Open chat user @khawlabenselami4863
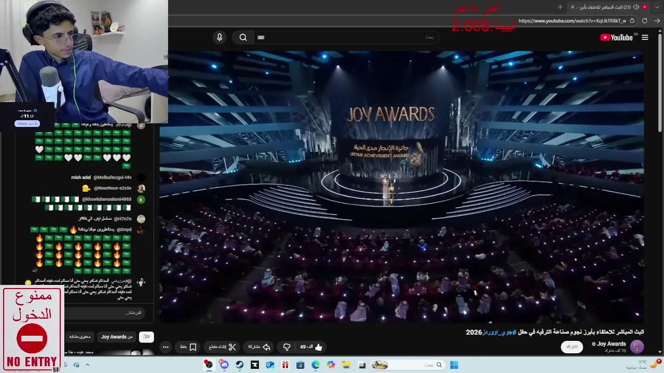Screen dimensions: 664x373 107,199
